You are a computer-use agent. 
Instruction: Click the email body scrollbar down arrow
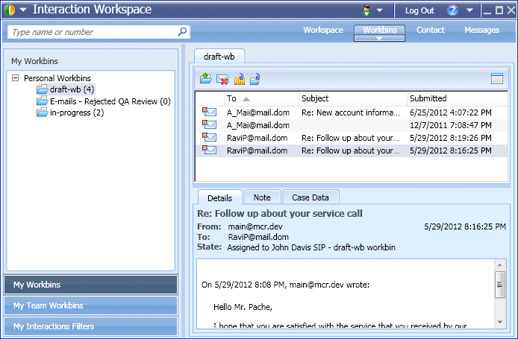pyautogui.click(x=499, y=321)
